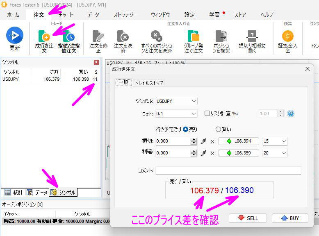Open the 15 pips dropdown for 損切
The image size is (319, 236).
(284, 141)
